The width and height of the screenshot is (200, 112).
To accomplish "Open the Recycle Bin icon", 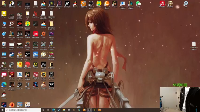I will [x=4, y=45].
